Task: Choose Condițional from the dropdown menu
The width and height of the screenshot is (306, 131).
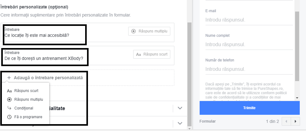Action: coord(24,108)
